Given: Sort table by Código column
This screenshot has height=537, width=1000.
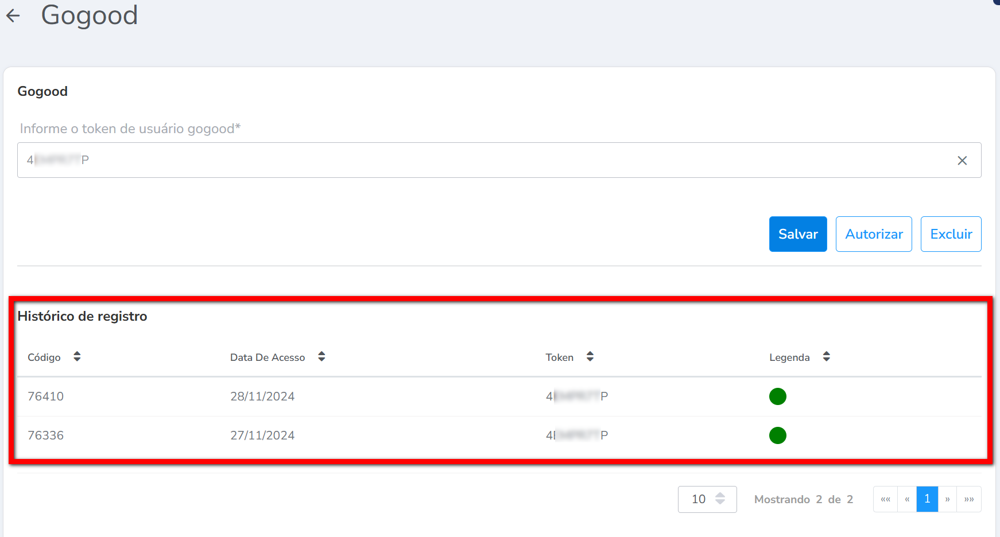Looking at the screenshot, I should coord(77,357).
